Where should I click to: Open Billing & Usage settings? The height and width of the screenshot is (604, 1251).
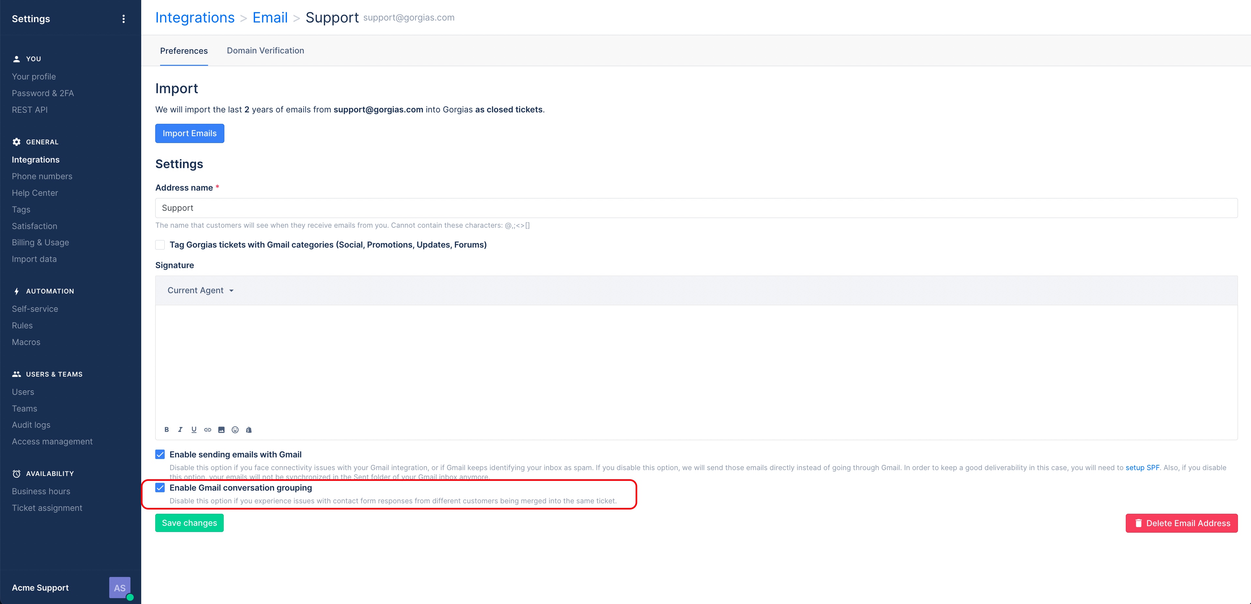point(40,243)
